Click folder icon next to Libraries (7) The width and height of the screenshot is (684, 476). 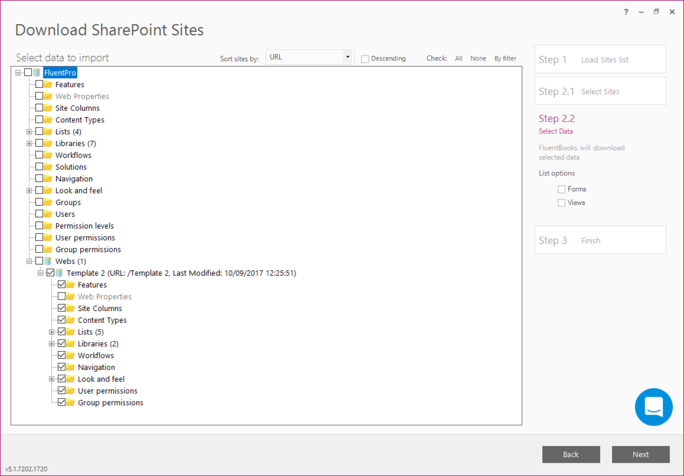pyautogui.click(x=48, y=143)
